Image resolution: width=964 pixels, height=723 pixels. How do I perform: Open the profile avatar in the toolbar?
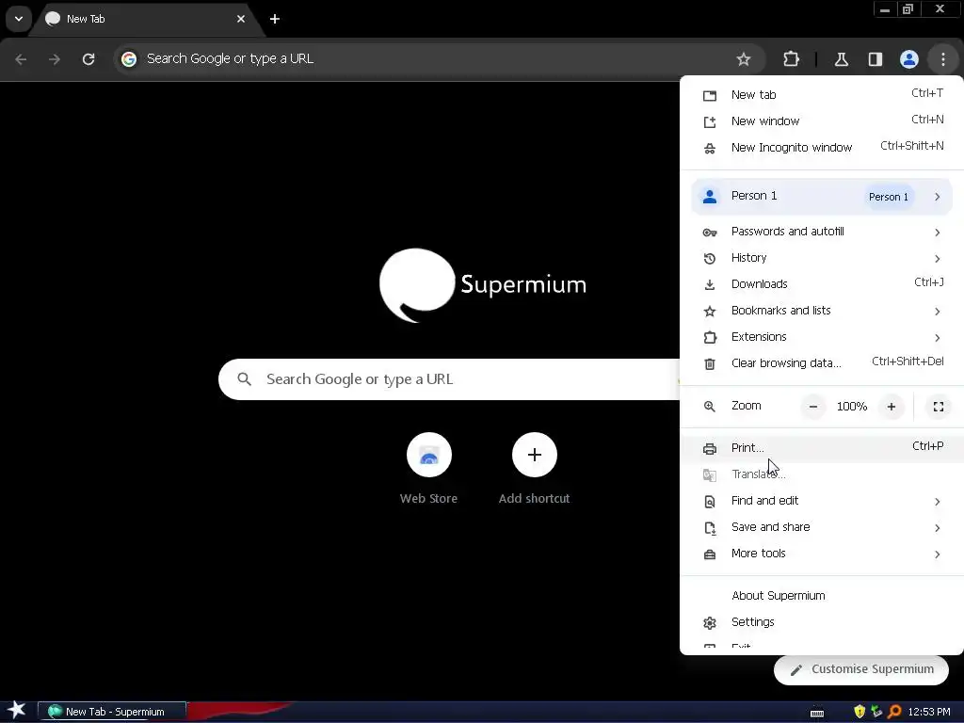(x=909, y=59)
